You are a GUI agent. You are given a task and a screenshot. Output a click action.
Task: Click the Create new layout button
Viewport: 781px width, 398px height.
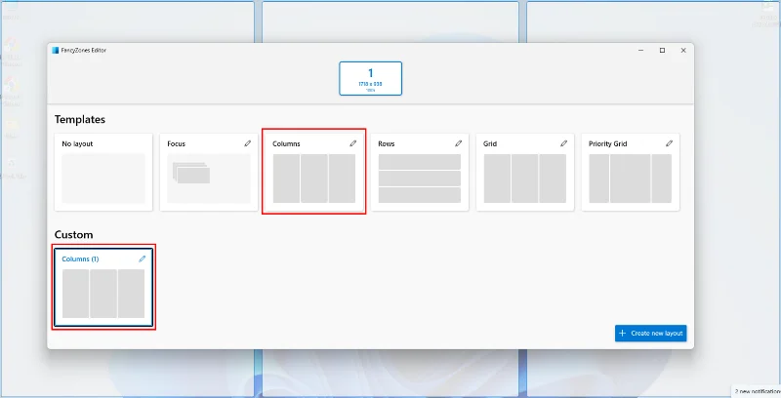point(651,334)
